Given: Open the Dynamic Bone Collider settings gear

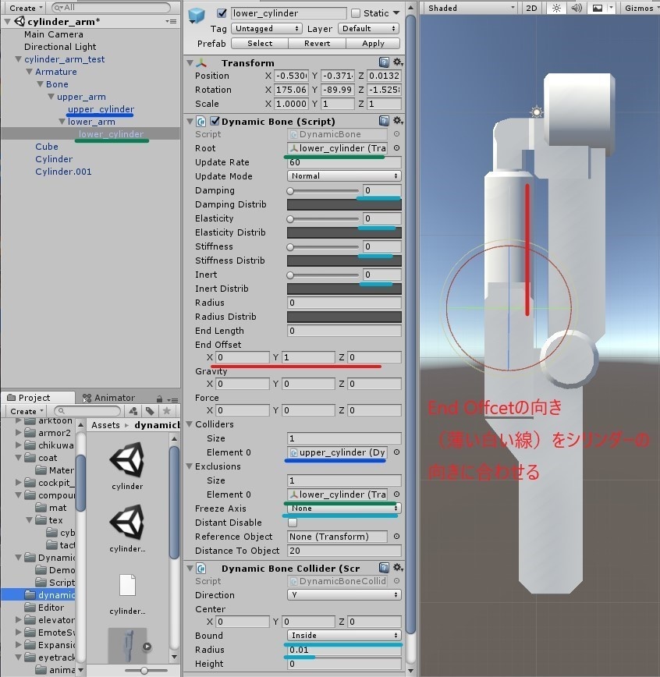Looking at the screenshot, I should (x=396, y=568).
